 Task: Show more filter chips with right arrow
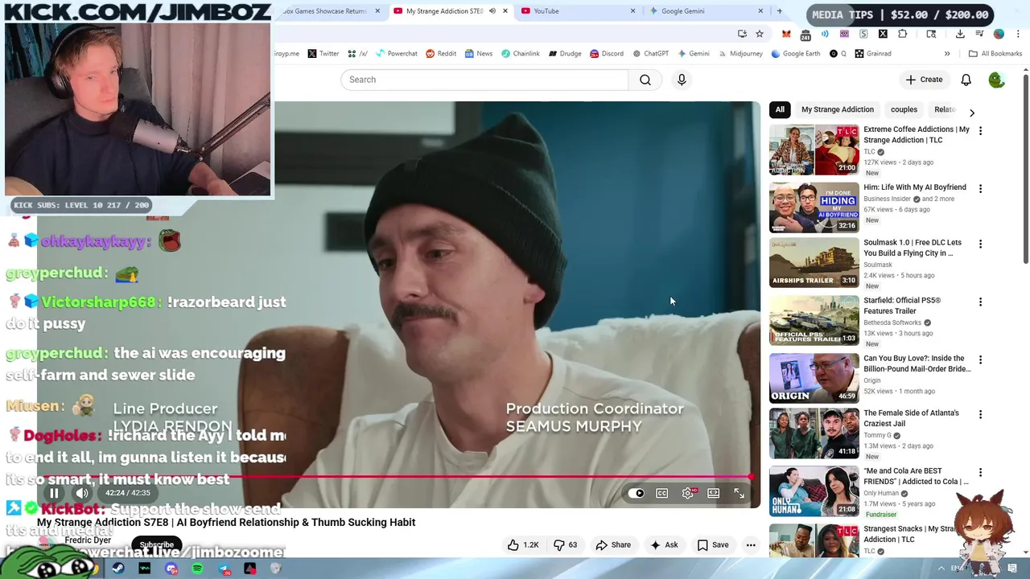971,113
